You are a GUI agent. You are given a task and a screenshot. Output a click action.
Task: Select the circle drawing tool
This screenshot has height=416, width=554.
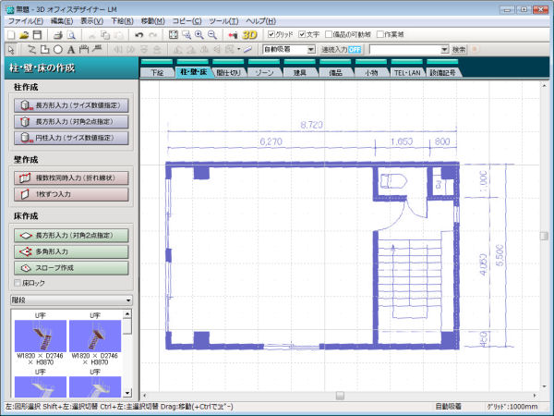pyautogui.click(x=57, y=48)
